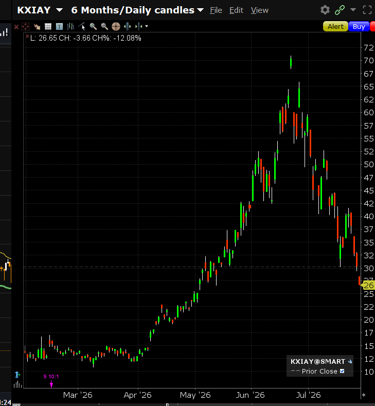The height and width of the screenshot is (406, 375).
Task: Click the left panel signal bars alert icon
Action: [5, 32]
